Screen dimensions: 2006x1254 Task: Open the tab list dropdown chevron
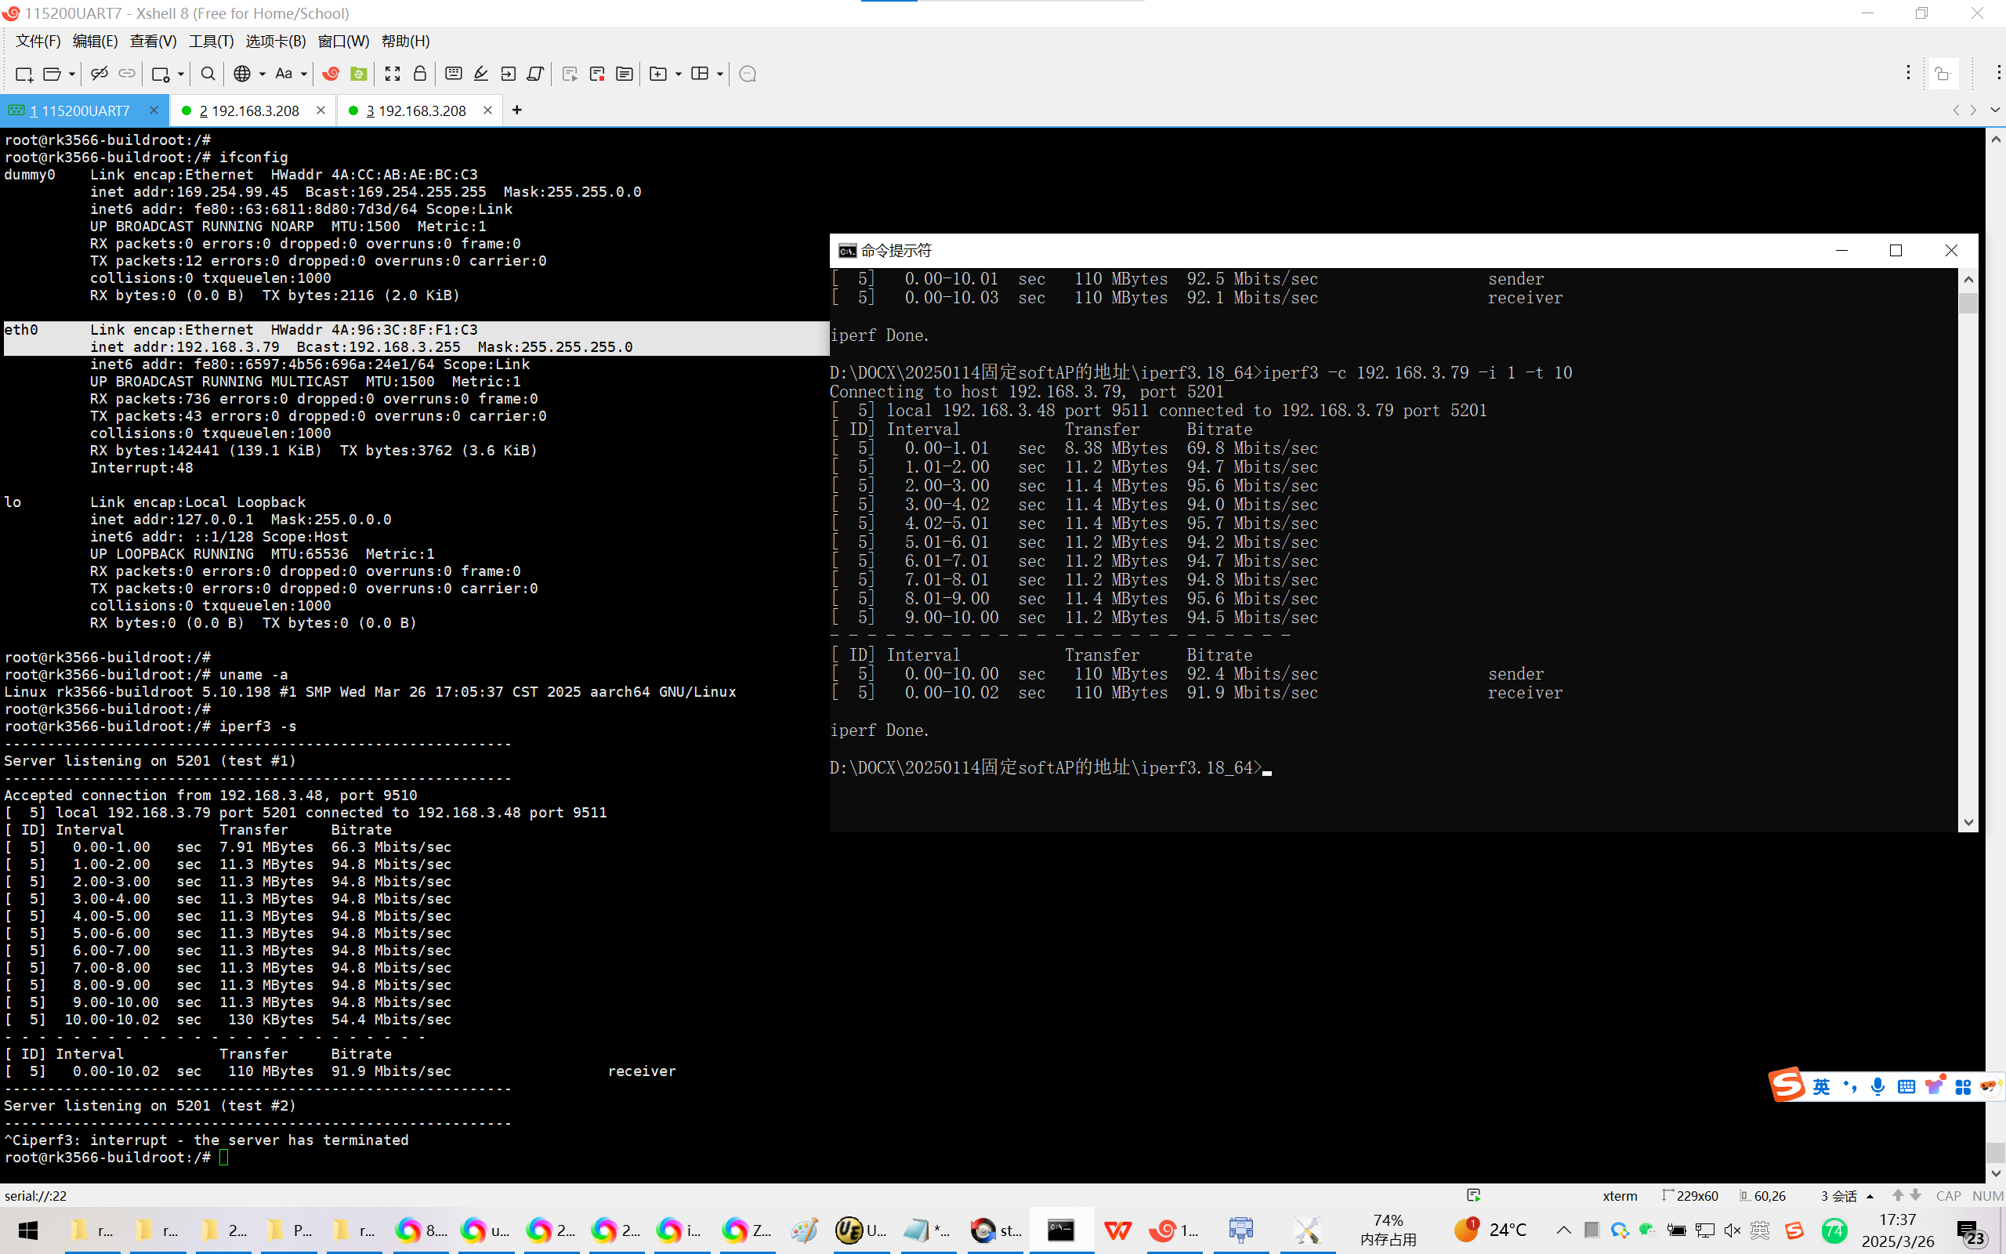click(x=1994, y=111)
